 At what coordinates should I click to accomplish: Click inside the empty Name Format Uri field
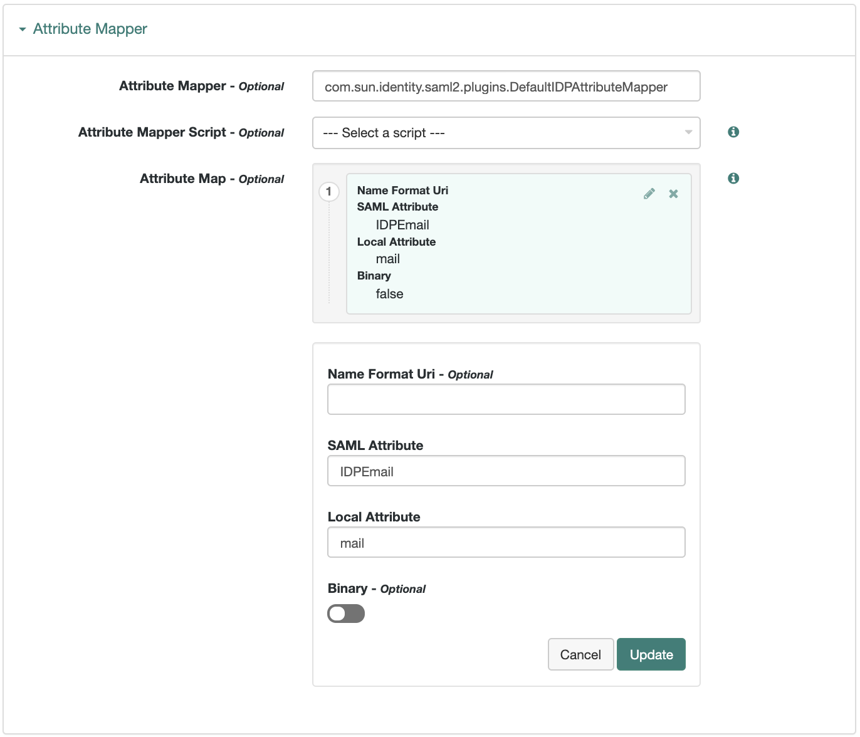click(x=506, y=399)
